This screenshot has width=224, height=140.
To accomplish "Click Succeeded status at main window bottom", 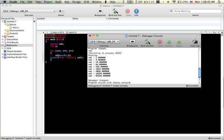I will 214,138.
